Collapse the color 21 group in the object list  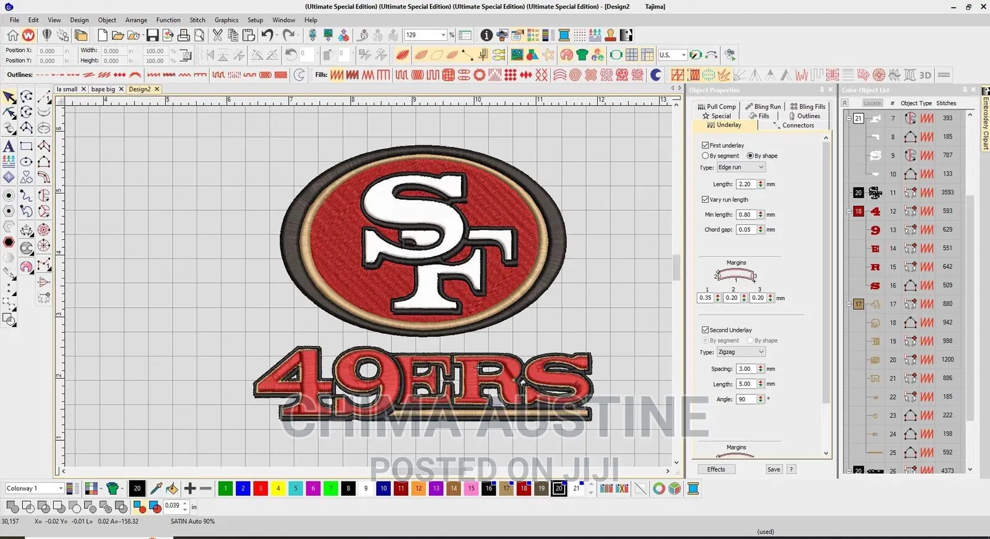[849, 118]
